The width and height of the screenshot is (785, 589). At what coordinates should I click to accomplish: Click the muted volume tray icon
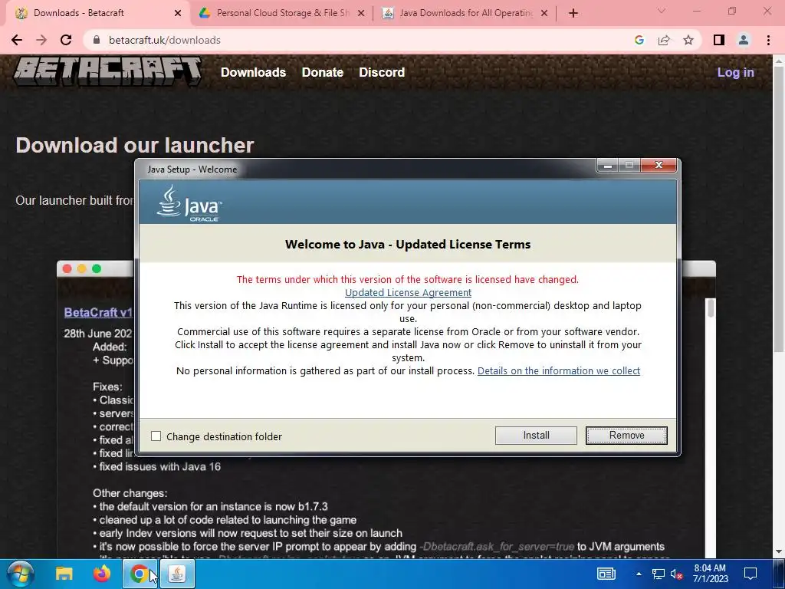(677, 574)
